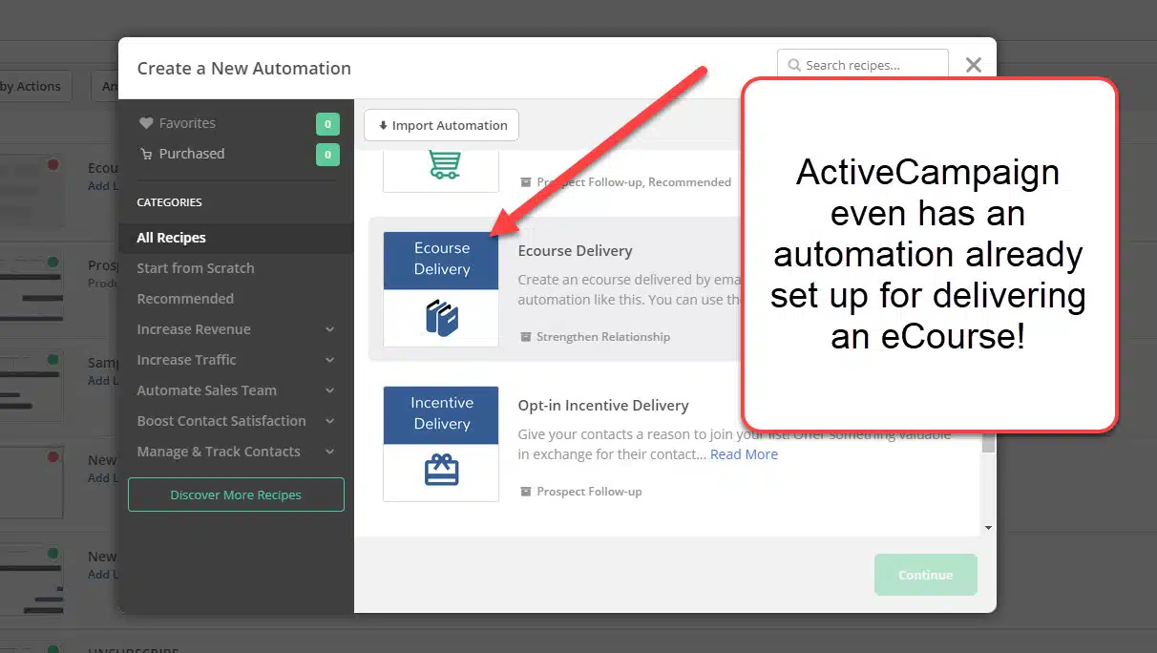Open the Read More link
Screen dimensions: 1157x653
click(744, 454)
